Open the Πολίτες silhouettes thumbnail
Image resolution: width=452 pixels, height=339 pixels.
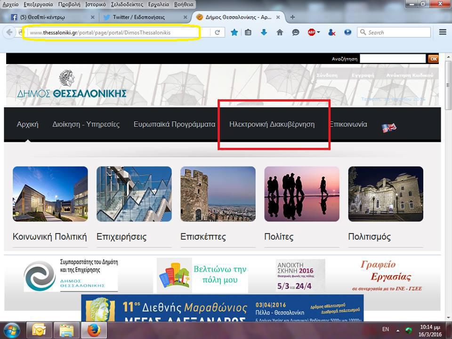(302, 194)
